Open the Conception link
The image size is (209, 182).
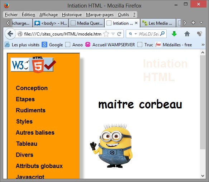pyautogui.click(x=32, y=88)
